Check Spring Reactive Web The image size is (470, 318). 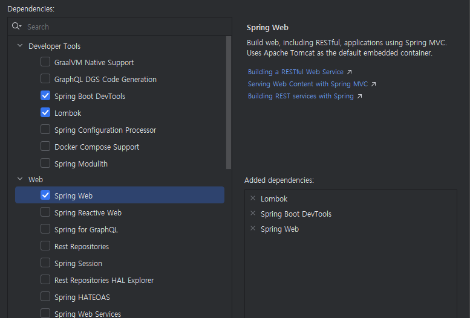pos(45,212)
